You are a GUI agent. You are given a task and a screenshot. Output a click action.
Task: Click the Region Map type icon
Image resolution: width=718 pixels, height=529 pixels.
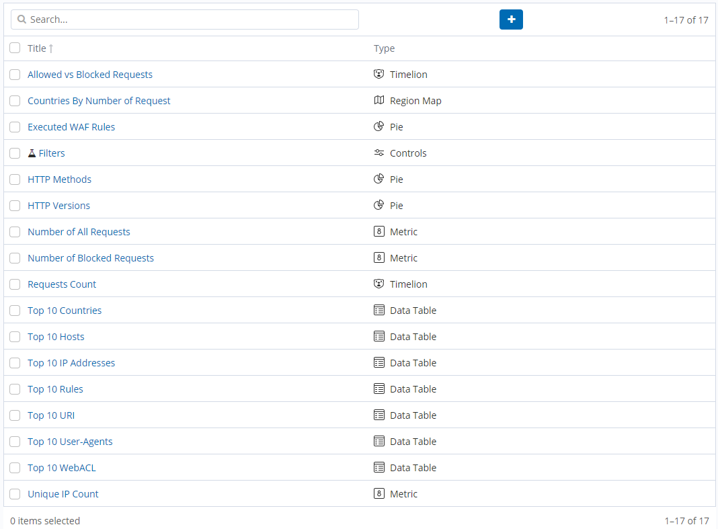tap(378, 100)
